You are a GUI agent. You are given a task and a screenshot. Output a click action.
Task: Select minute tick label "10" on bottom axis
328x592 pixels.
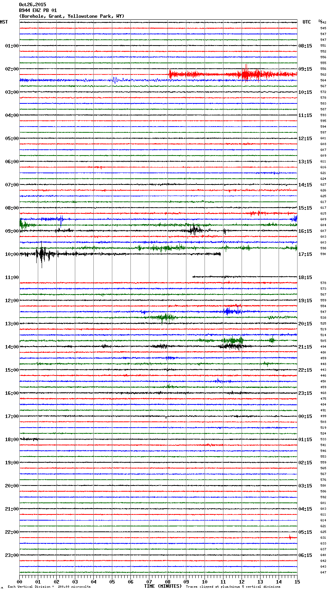[x=205, y=582]
